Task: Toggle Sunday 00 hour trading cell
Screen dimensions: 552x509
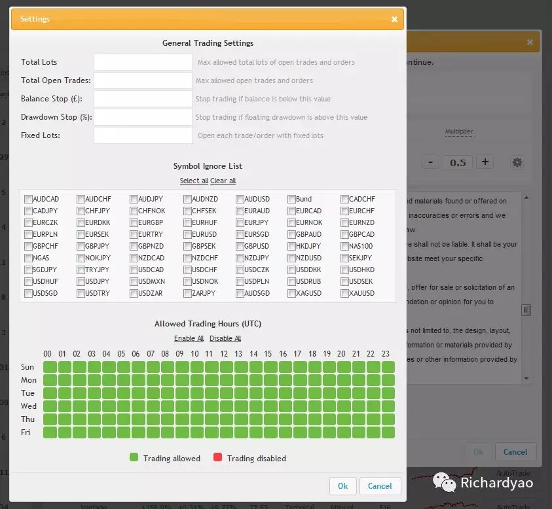Action: click(49, 367)
